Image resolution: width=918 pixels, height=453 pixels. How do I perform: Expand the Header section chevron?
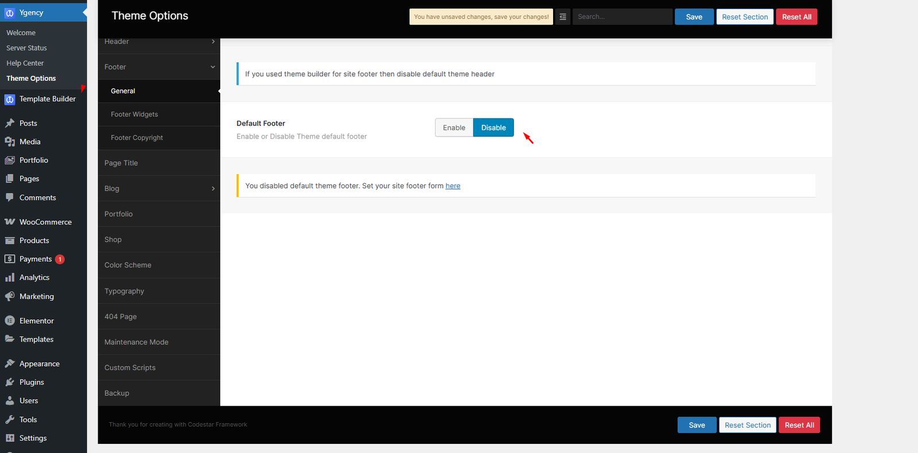pos(213,42)
